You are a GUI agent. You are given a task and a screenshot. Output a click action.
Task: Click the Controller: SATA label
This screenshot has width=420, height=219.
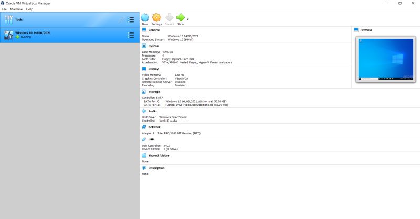tap(152, 98)
